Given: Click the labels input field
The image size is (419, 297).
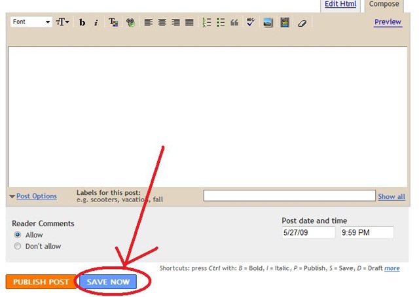Looking at the screenshot, I should [x=289, y=196].
